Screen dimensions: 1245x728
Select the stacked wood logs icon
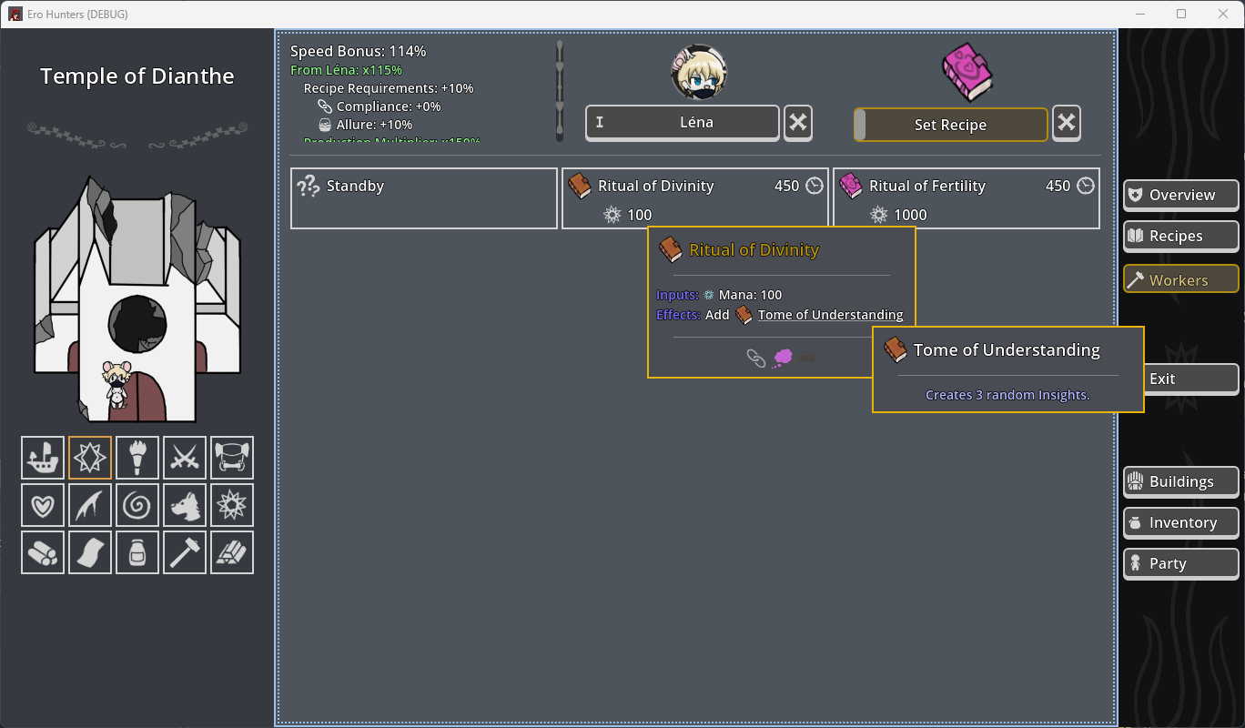point(43,552)
